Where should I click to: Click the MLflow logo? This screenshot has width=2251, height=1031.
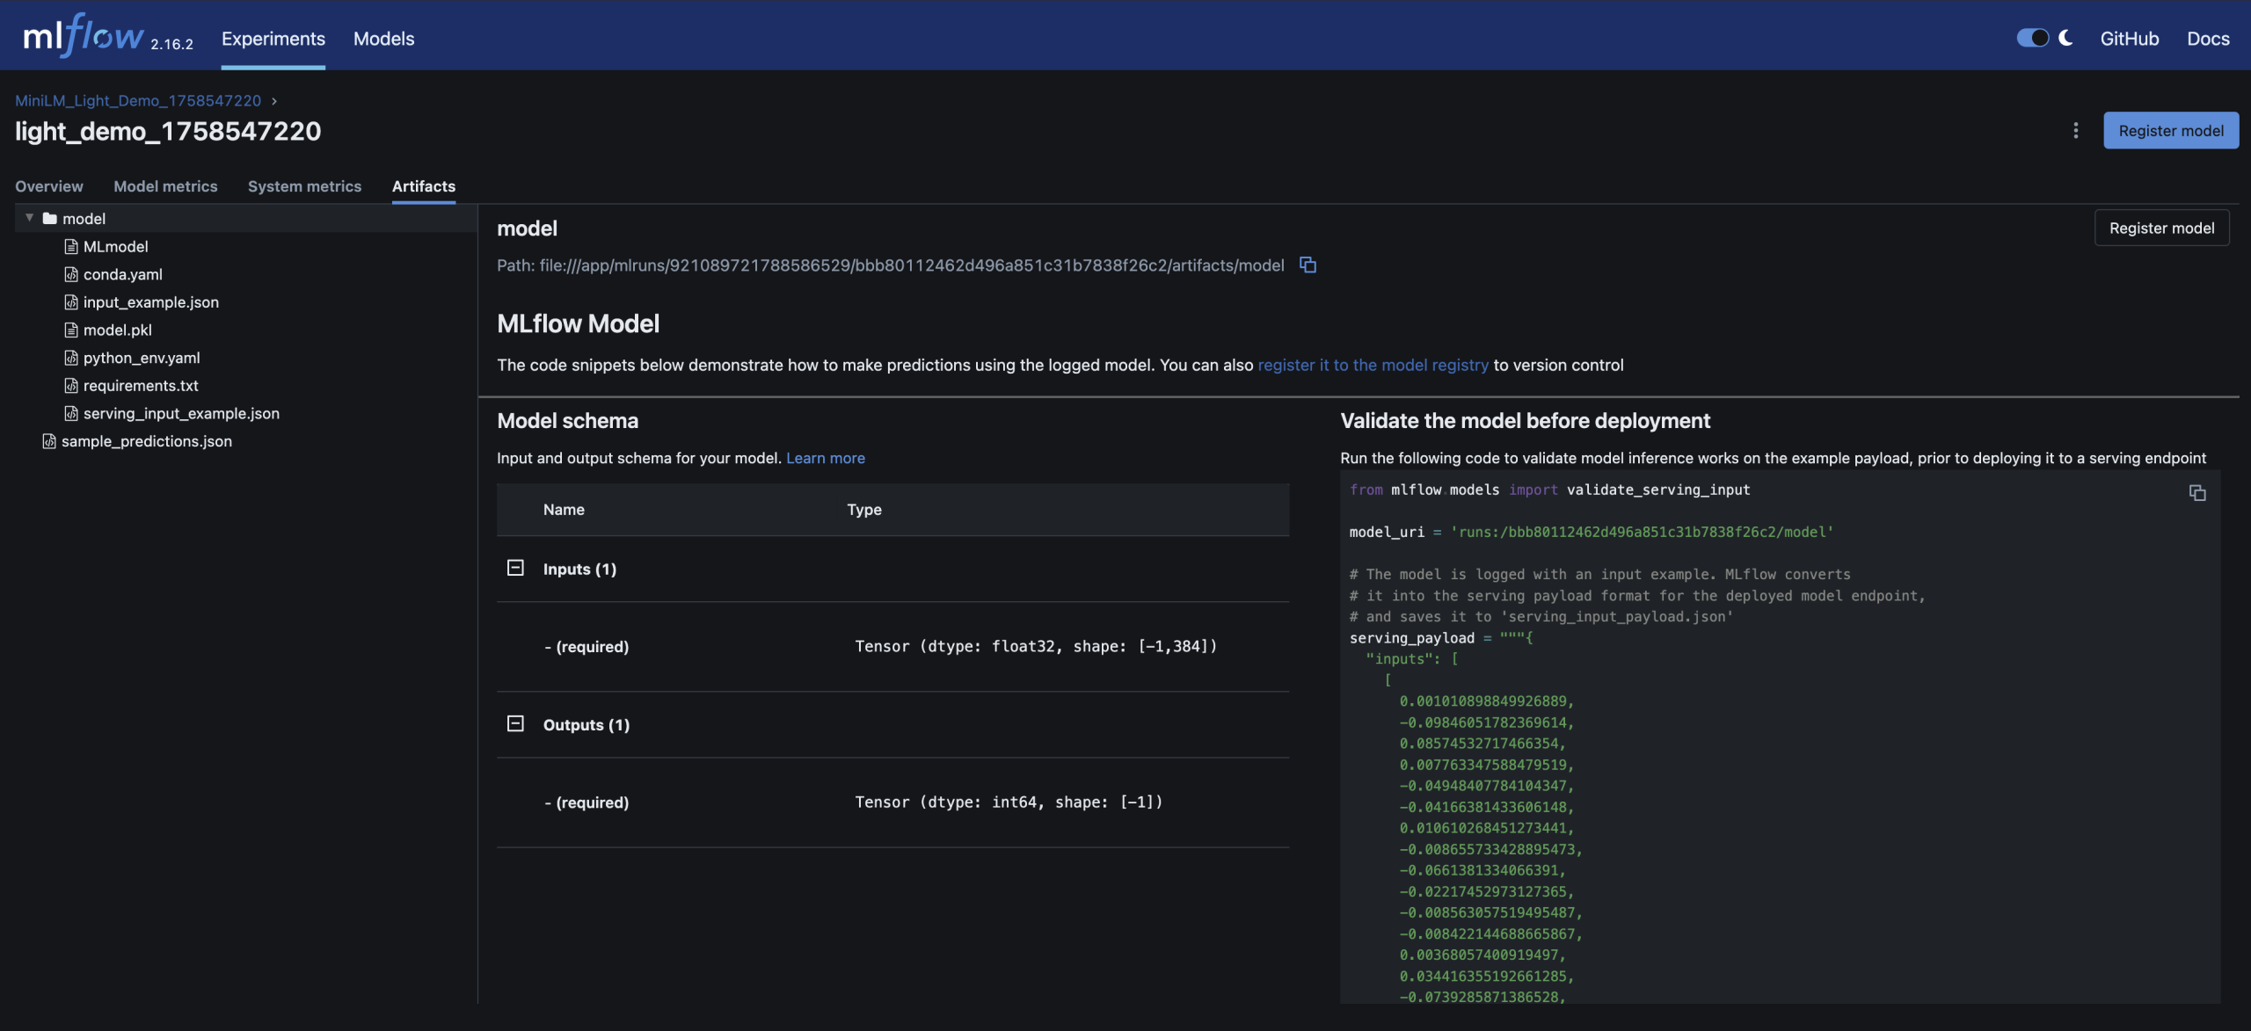click(83, 37)
